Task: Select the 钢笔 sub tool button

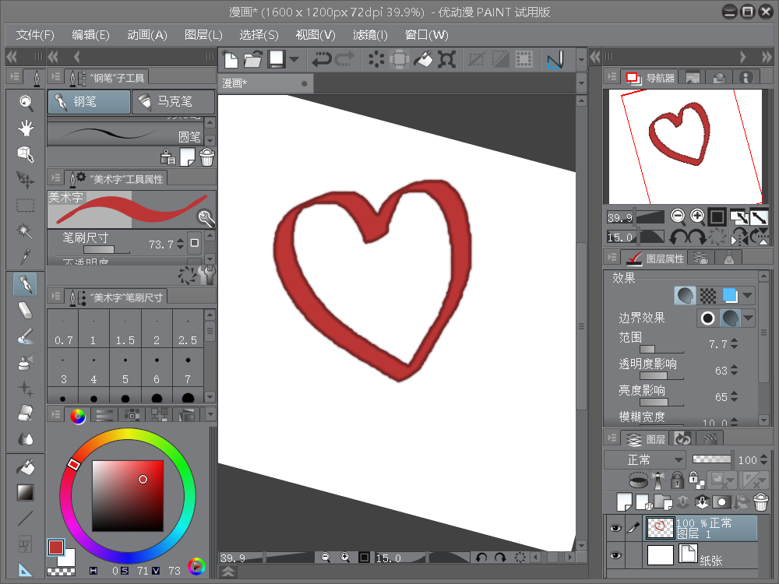Action: (88, 101)
